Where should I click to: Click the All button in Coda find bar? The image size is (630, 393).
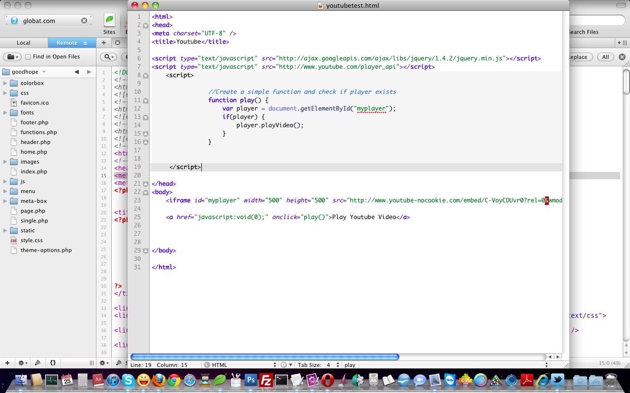click(x=605, y=57)
